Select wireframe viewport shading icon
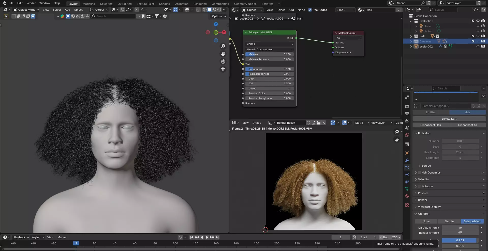This screenshot has width=488, height=251. coord(205,10)
